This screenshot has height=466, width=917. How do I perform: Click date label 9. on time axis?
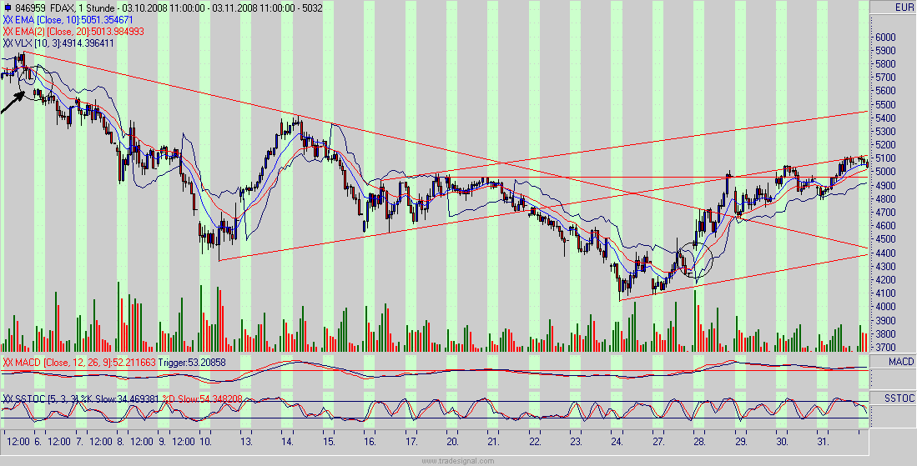[x=163, y=442]
